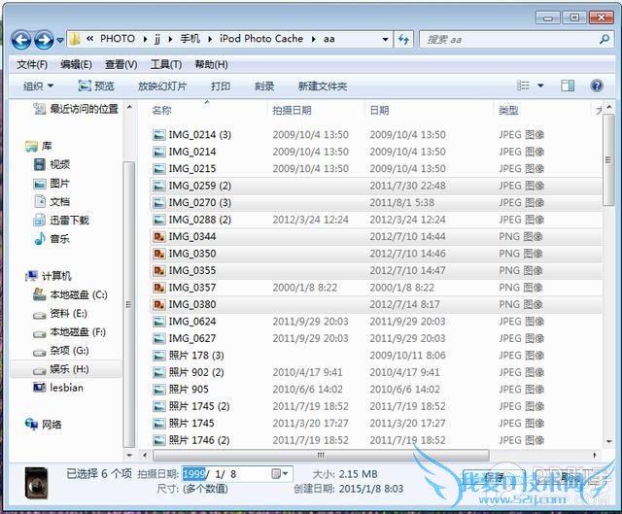
Task: Select 计算机 in navigation pane
Action: click(49, 276)
